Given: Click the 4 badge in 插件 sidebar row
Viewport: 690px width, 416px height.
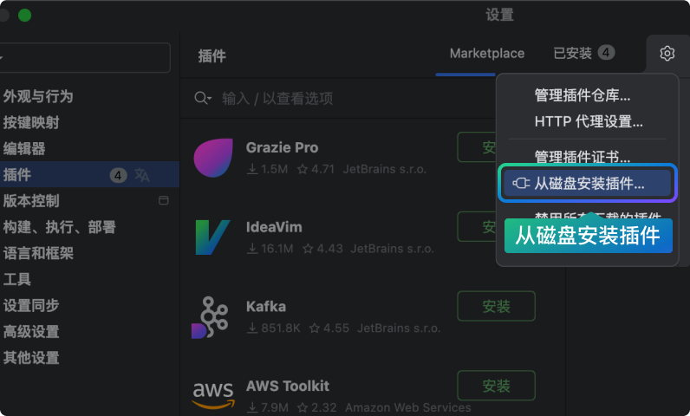Looking at the screenshot, I should point(118,175).
